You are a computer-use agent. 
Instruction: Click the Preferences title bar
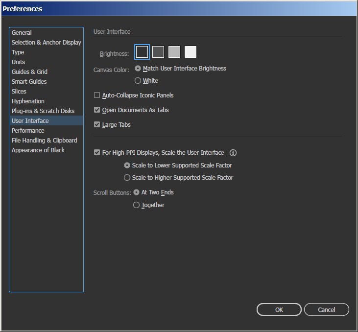pyautogui.click(x=179, y=9)
